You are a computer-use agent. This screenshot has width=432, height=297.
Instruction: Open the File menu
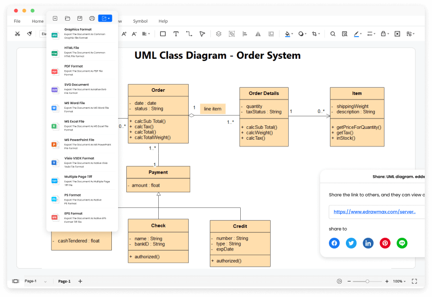coord(17,21)
